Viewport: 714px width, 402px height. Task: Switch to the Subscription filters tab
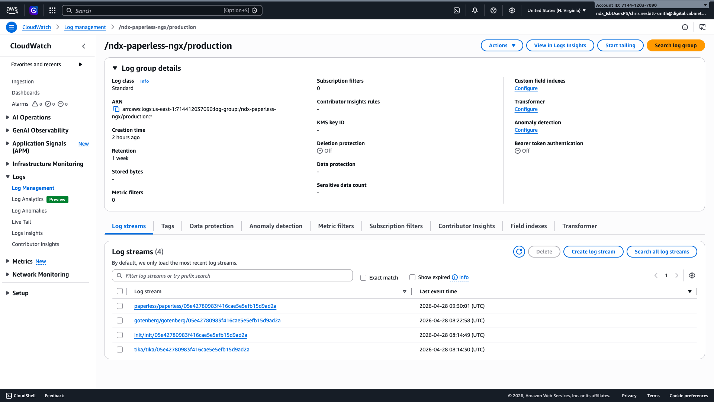pyautogui.click(x=396, y=226)
